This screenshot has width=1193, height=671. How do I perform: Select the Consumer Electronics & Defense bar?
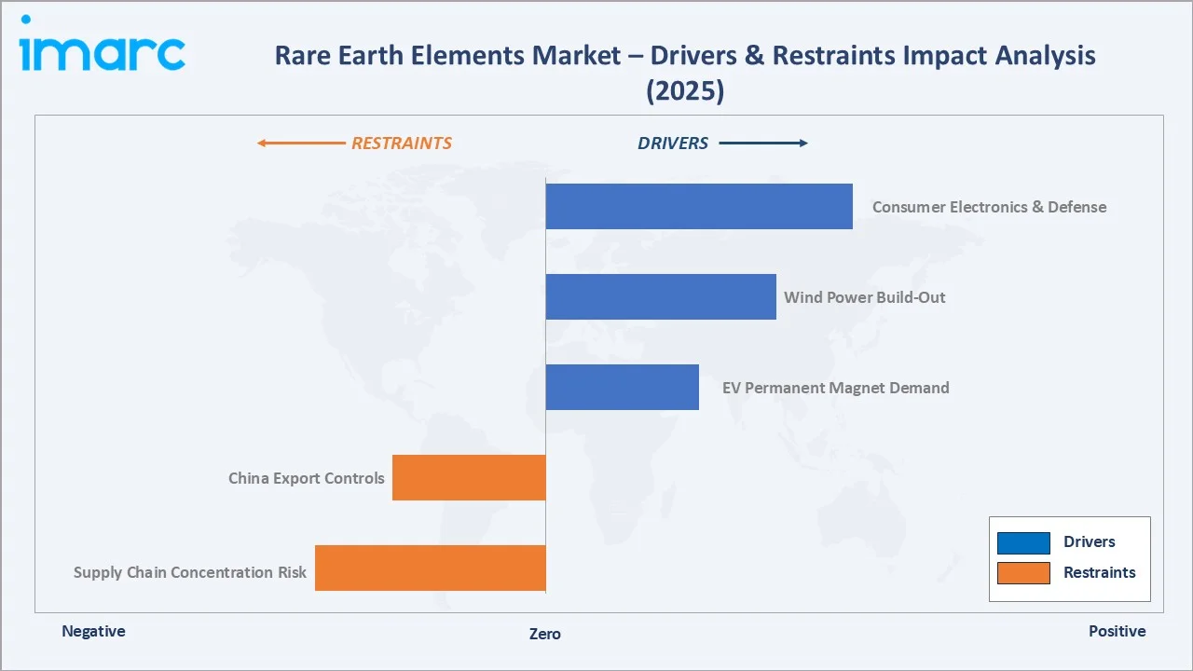coord(699,206)
